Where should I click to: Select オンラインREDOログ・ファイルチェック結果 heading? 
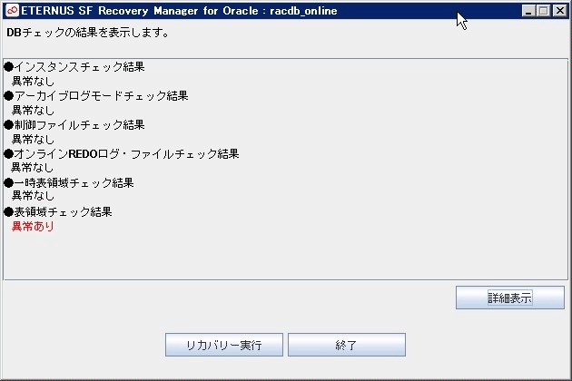click(x=122, y=154)
